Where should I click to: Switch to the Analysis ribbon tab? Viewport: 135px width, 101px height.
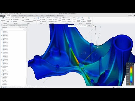coord(15,16)
